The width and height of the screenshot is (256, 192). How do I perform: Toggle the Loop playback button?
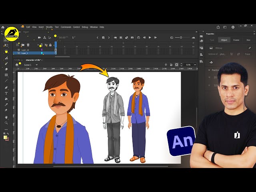138,38
